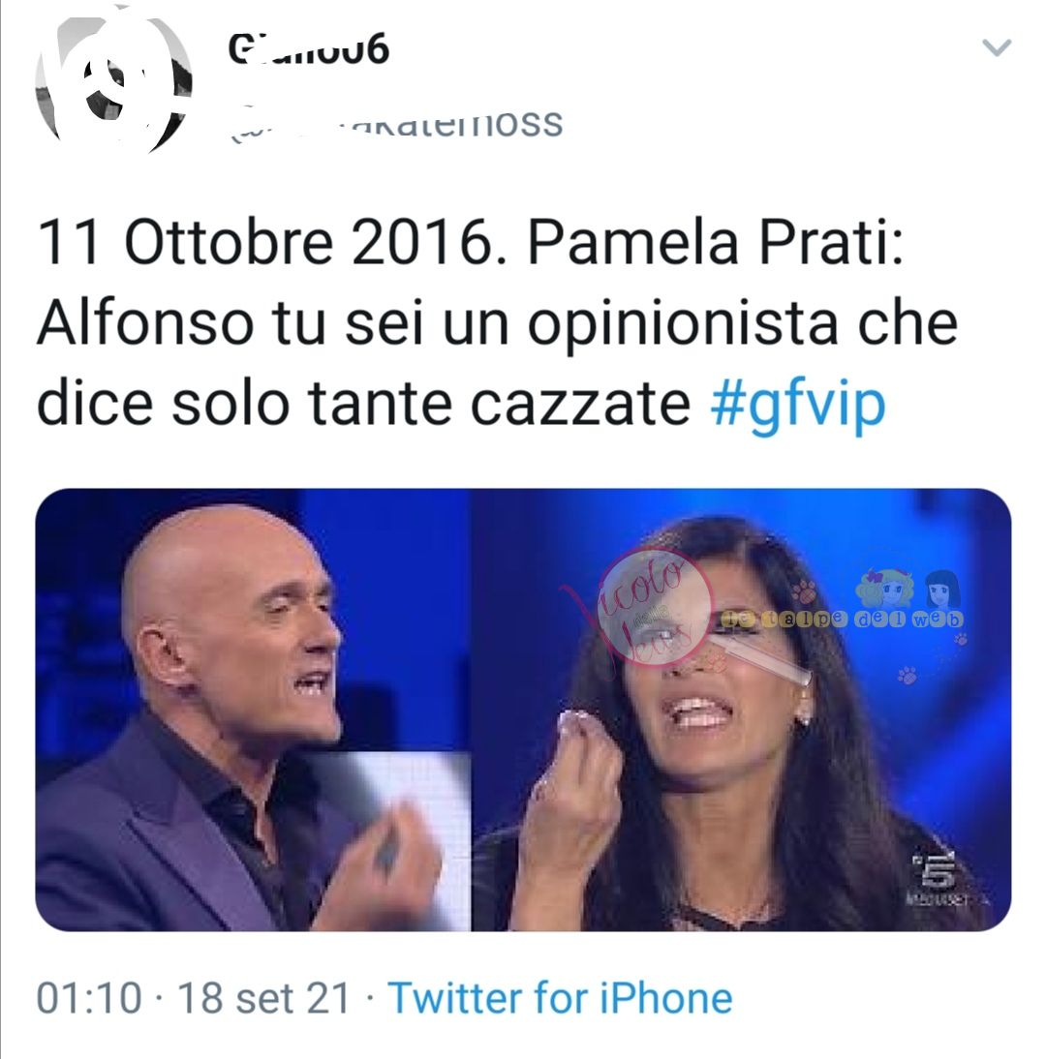Click the paw print icon below the watermark text

coord(907,674)
